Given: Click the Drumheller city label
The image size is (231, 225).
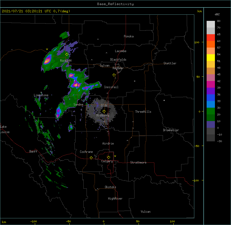Looking at the screenshot, I should (x=171, y=130).
